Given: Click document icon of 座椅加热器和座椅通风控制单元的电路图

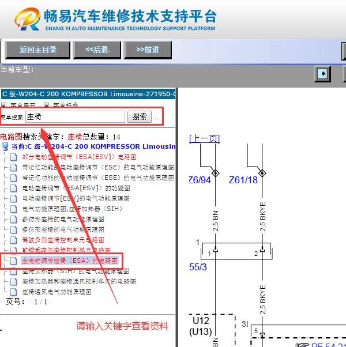Looking at the screenshot, I should pyautogui.click(x=13, y=281).
